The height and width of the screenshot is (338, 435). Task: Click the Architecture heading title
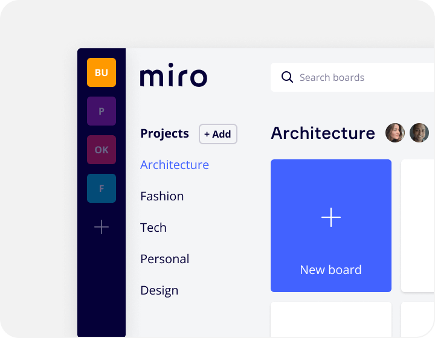323,133
